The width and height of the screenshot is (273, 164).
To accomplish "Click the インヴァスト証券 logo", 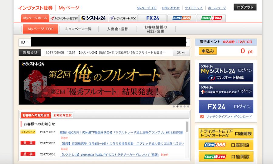I will click(x=35, y=8).
